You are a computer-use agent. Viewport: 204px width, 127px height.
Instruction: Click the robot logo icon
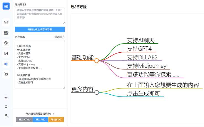(6, 6)
